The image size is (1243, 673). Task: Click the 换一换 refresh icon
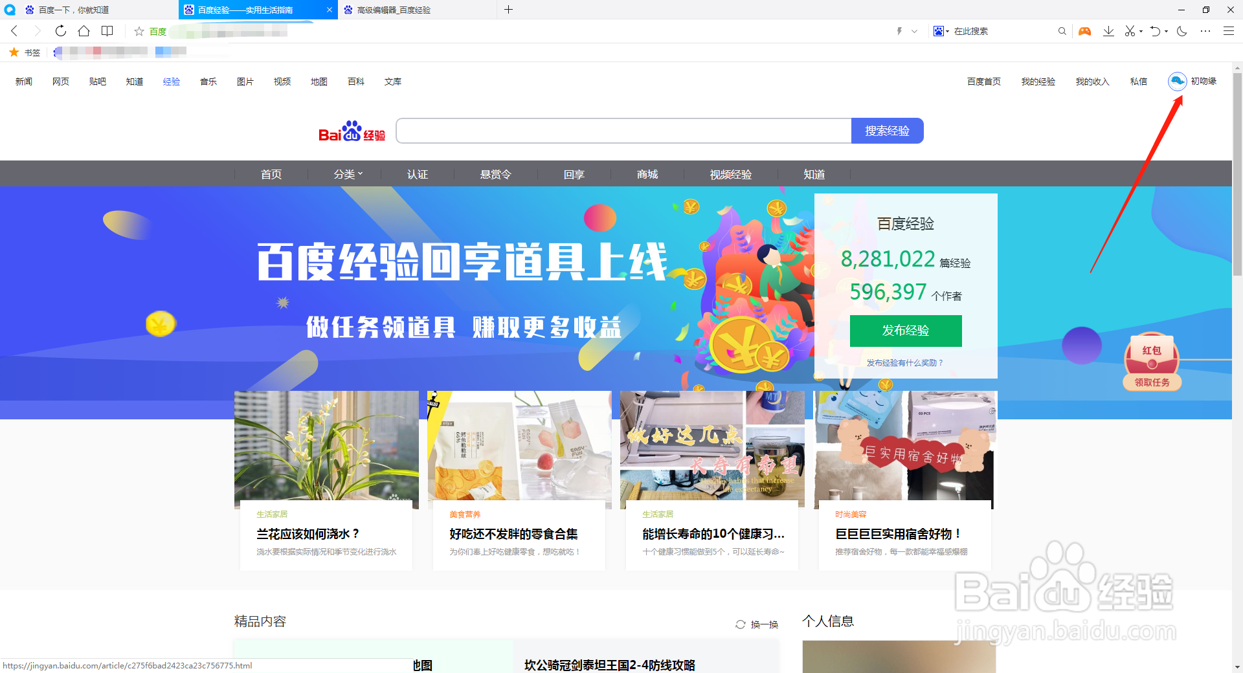[x=741, y=624]
